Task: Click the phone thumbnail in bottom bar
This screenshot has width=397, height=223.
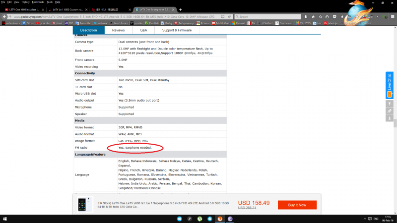Action: (x=84, y=204)
